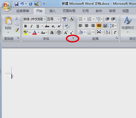Open the 字体 dialog launcher
136x118 pixels.
pyautogui.click(x=73, y=38)
